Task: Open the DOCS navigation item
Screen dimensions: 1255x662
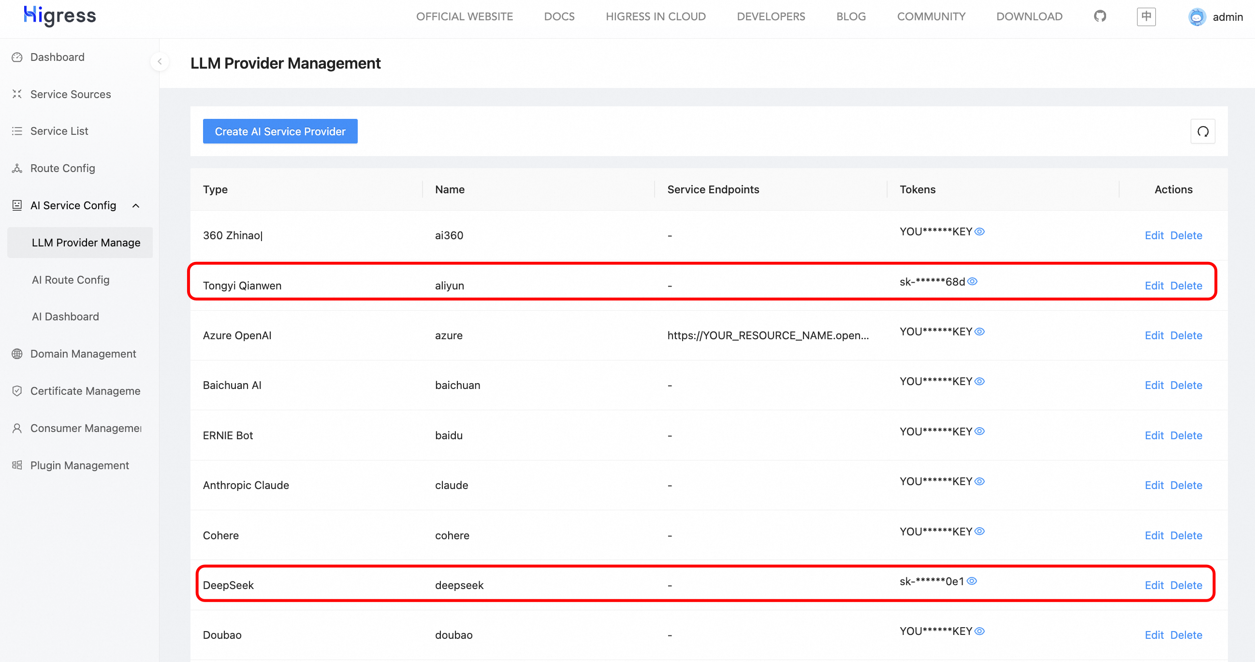Action: tap(559, 16)
